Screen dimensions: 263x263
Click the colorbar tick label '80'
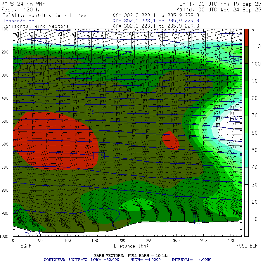point(255,98)
